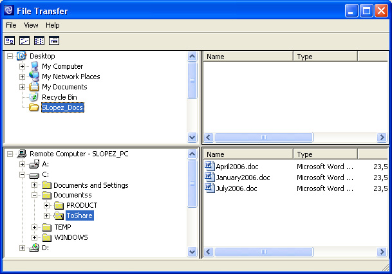This screenshot has height=274, width=392.
Task: Click the Remote Computer SLOPEZ_PC icon
Action: tap(22, 154)
